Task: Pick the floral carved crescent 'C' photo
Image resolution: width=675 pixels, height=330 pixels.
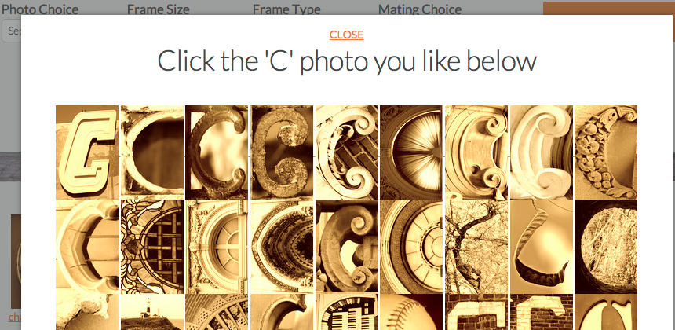Action: coord(606,152)
